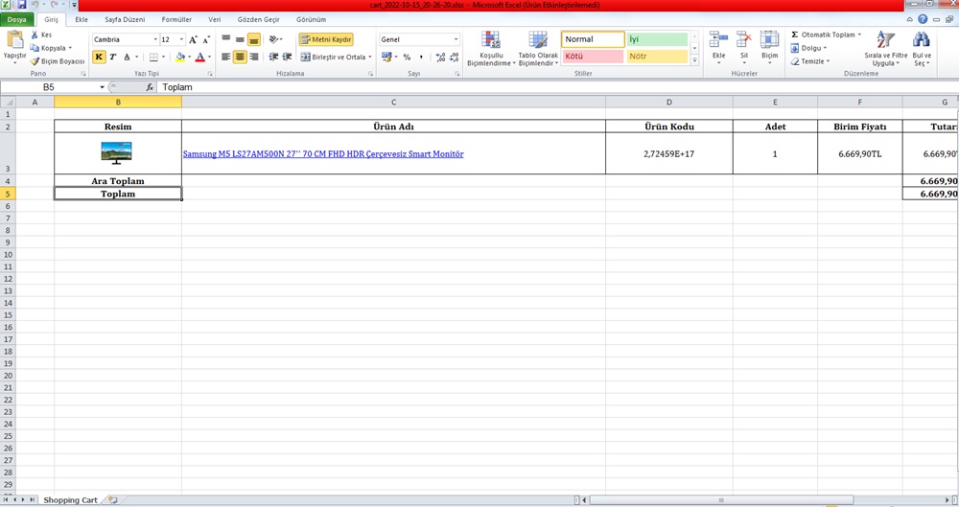This screenshot has width=959, height=507.
Task: Align text left in the Hizalama group
Action: [226, 57]
